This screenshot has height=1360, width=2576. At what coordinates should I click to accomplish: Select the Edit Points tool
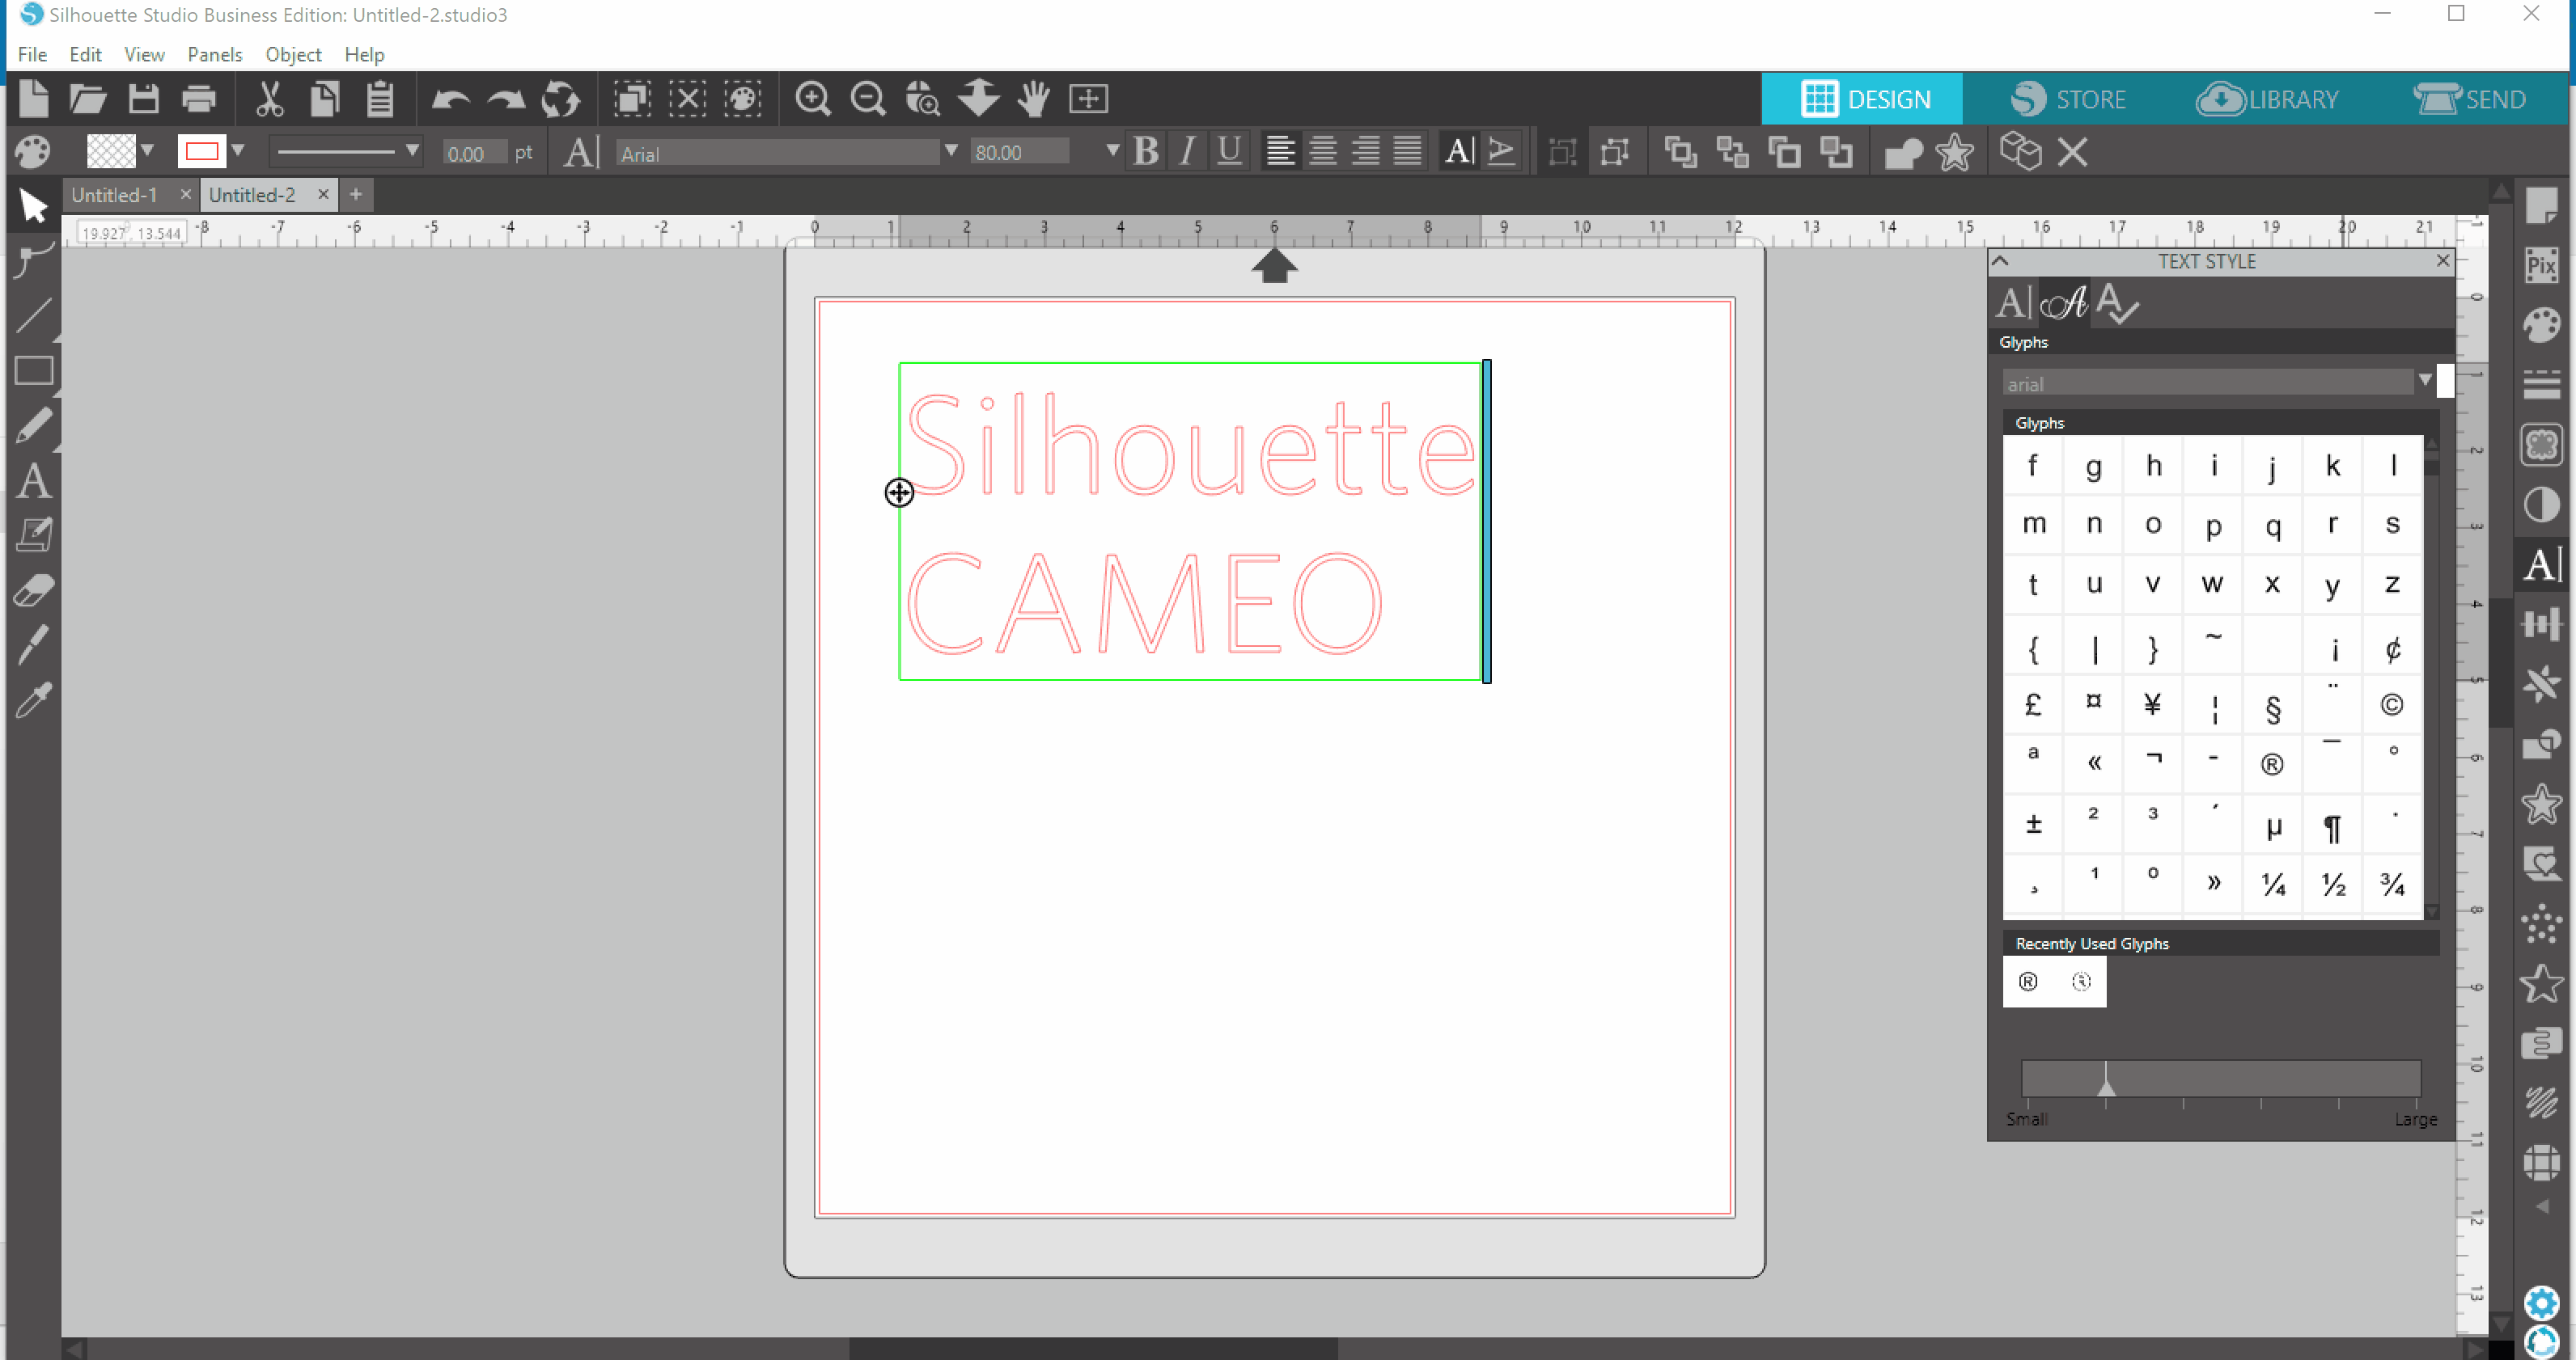pyautogui.click(x=33, y=259)
